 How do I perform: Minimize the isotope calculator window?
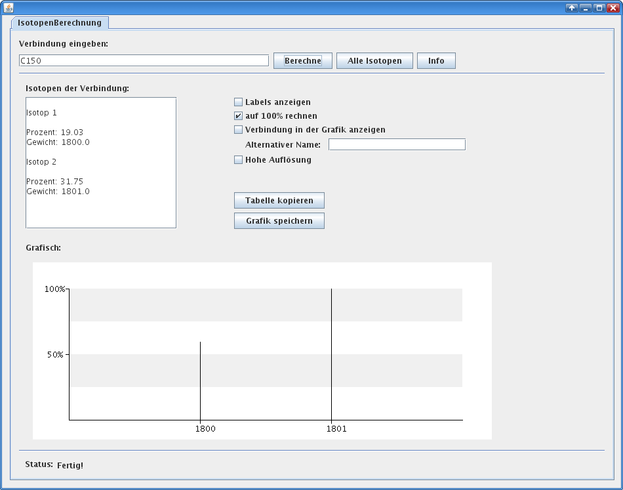585,8
